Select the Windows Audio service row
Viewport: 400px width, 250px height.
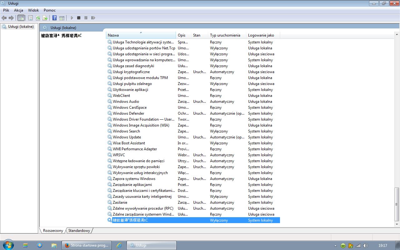pyautogui.click(x=193, y=102)
